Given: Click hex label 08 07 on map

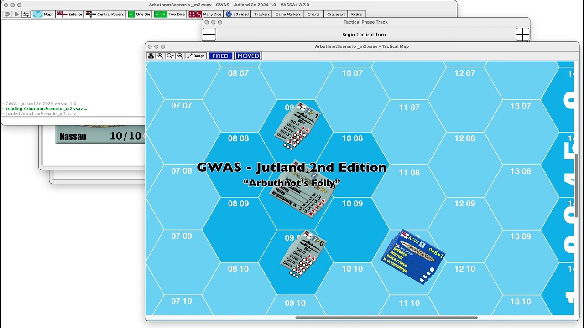Looking at the screenshot, I should click(x=239, y=73).
